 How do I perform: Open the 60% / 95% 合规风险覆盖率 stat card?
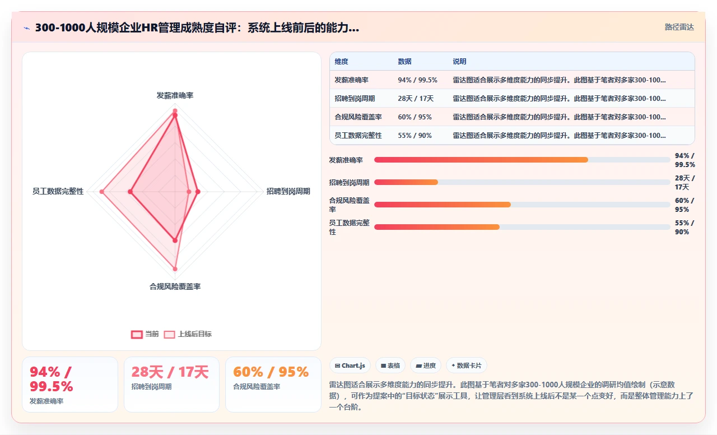[x=273, y=385]
